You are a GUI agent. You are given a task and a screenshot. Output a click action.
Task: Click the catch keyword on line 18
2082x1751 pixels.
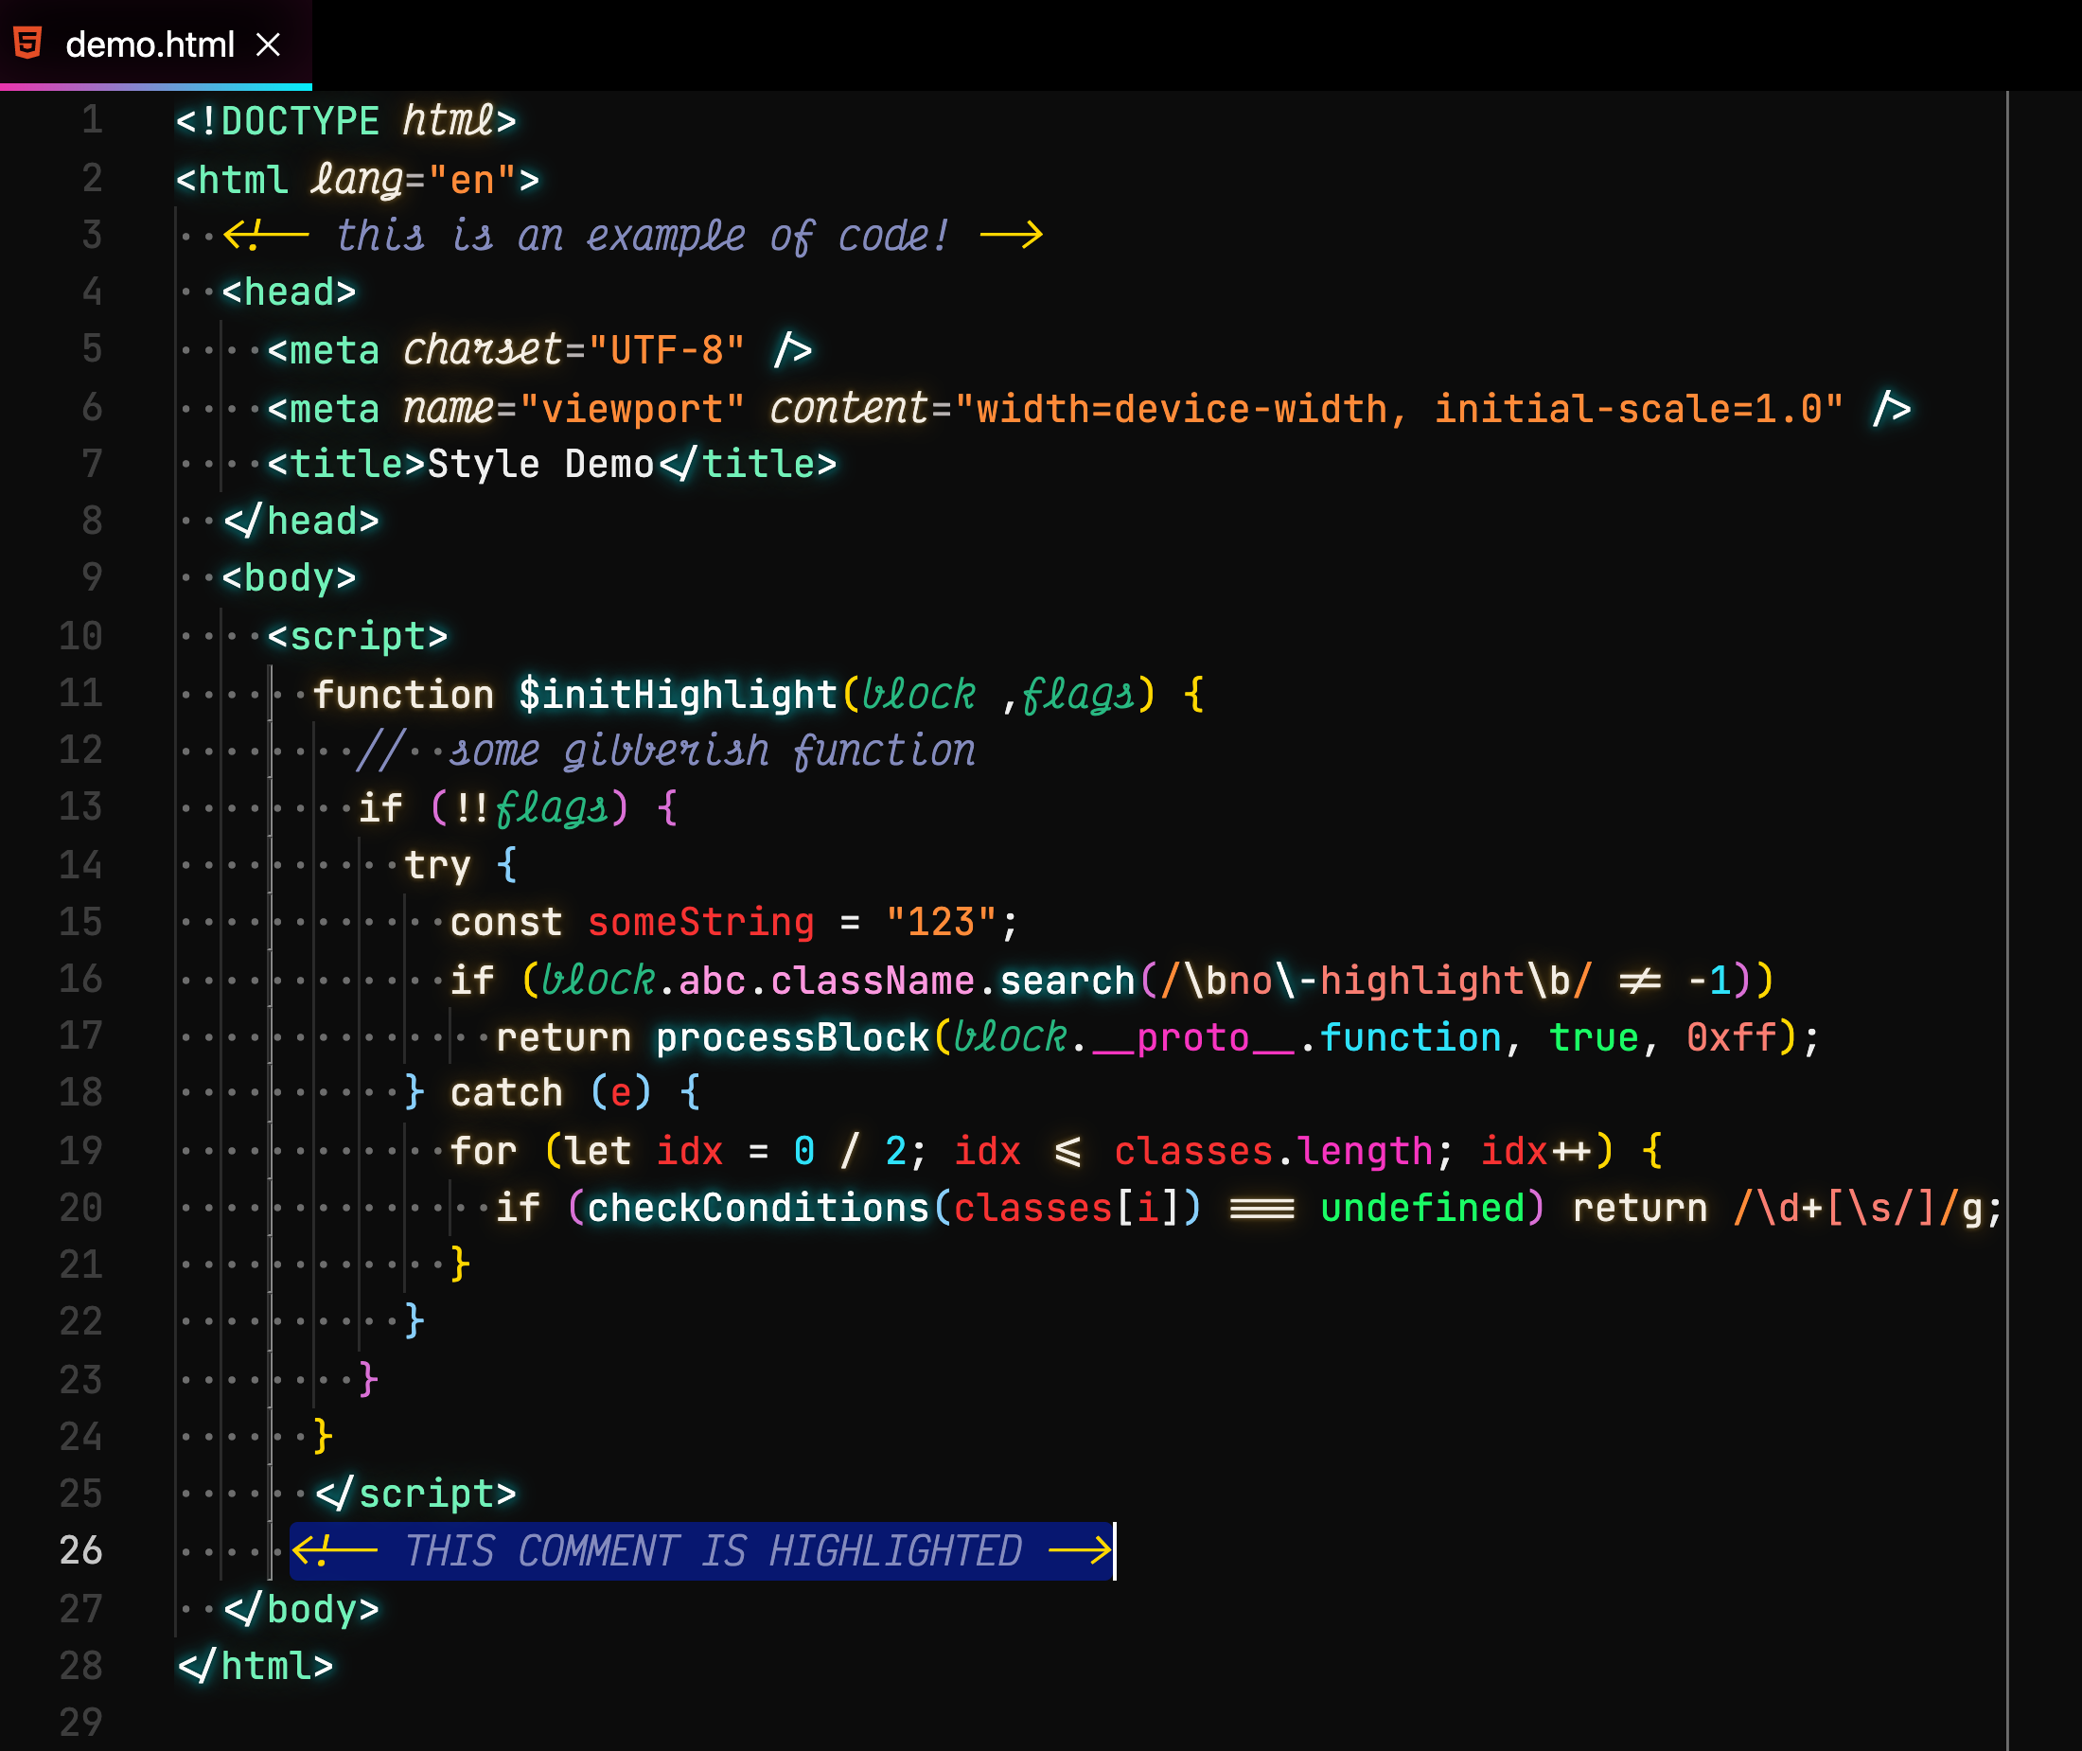point(506,1093)
